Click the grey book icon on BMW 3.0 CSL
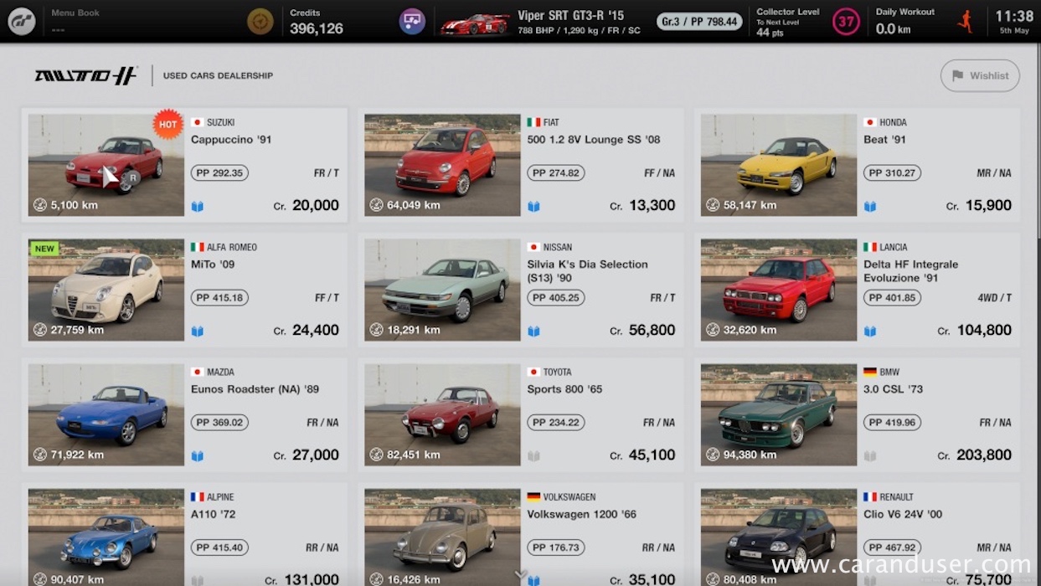The height and width of the screenshot is (586, 1041). click(x=870, y=456)
